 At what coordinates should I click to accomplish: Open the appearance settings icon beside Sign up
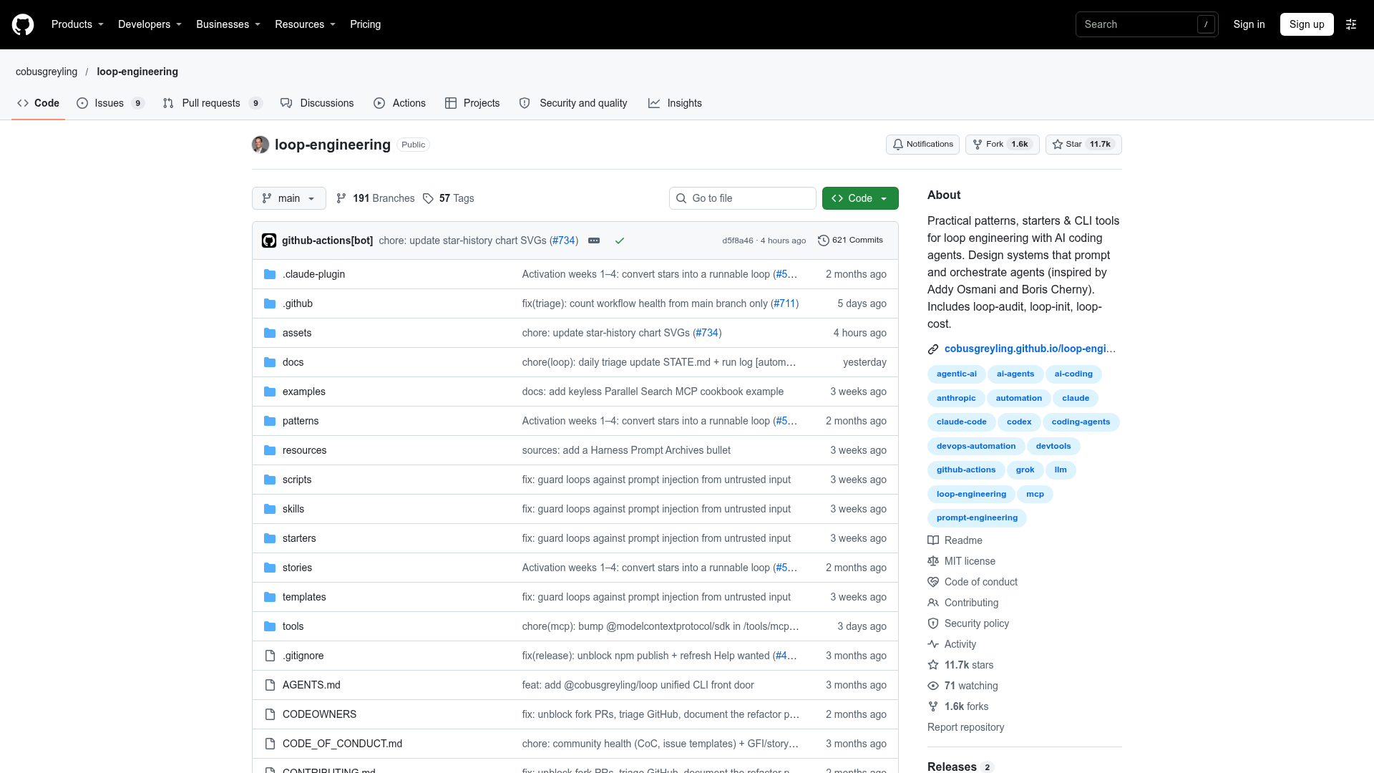[x=1351, y=24]
